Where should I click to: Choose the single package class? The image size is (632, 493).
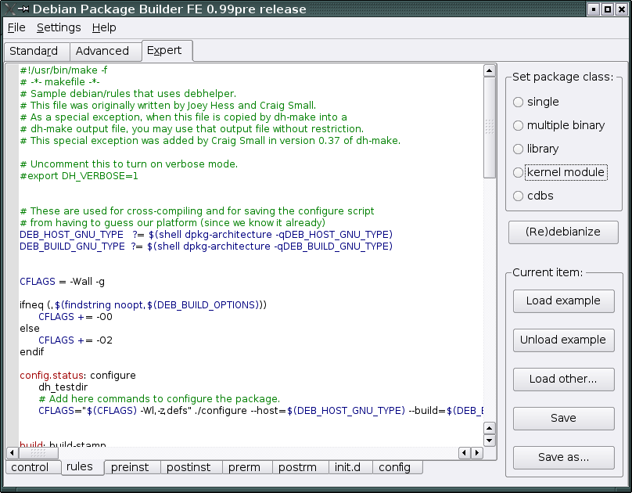point(536,102)
